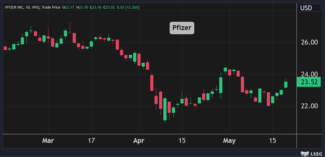Select the PFIZER INC symbol title

pyautogui.click(x=15, y=7)
